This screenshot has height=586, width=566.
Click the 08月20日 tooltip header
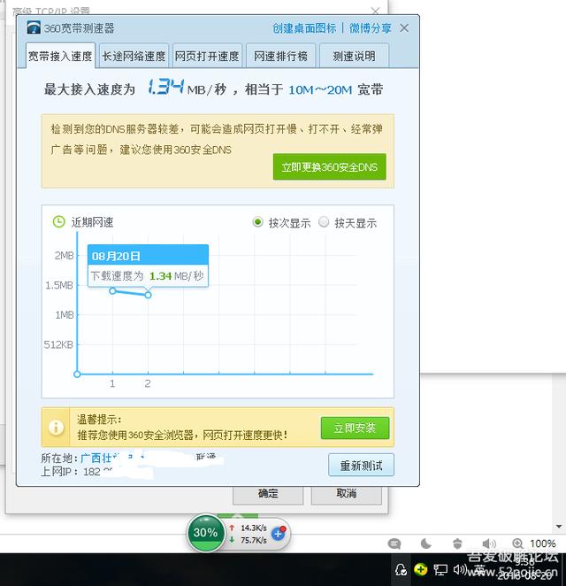148,256
